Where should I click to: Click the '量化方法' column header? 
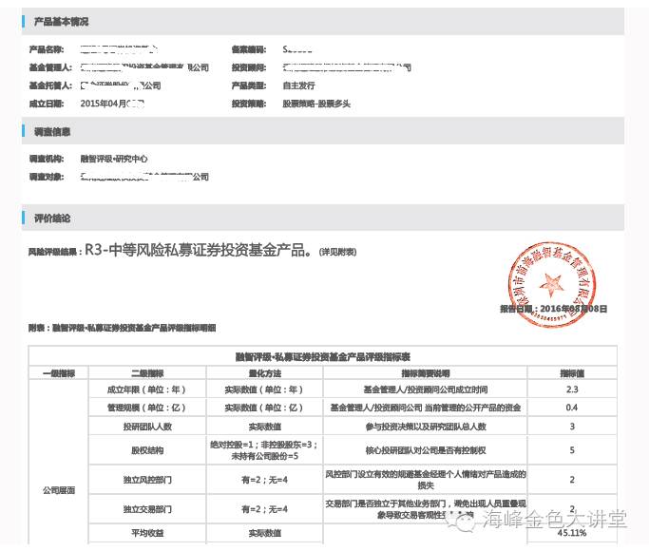pos(264,373)
